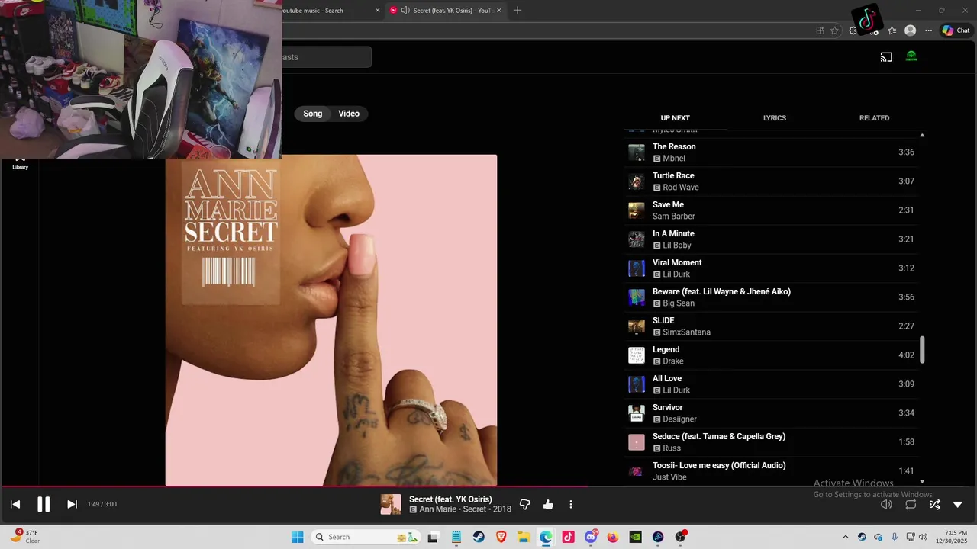
Task: Toggle shuffle in the player bar
Action: 934,504
